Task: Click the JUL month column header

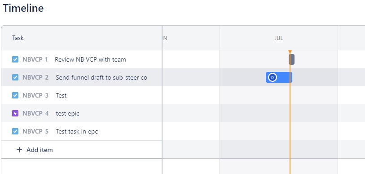Action: tap(279, 38)
